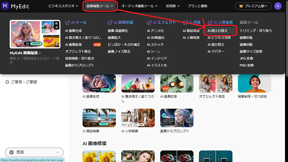Choose AI インテリア effect

pos(157,58)
